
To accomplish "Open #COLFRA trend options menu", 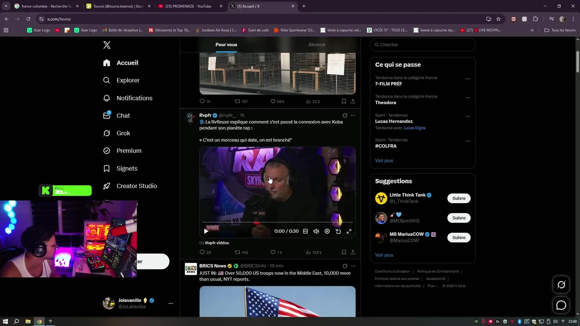I will 468,141.
